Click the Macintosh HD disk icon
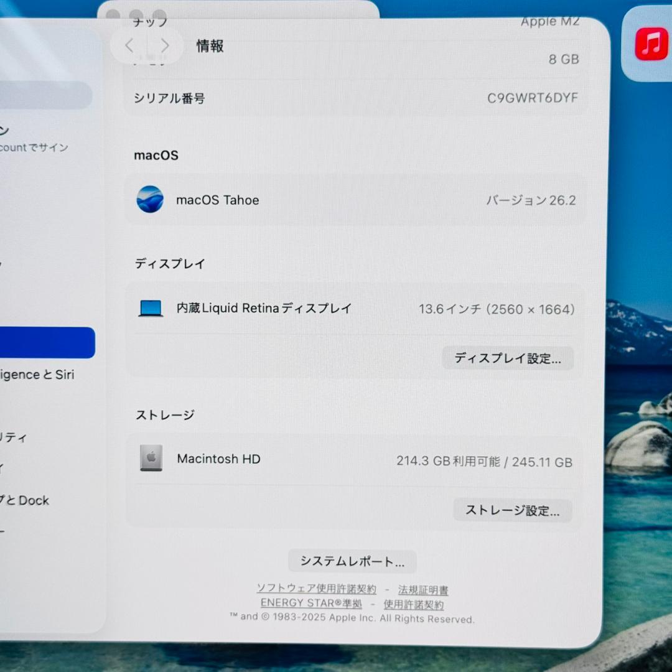 151,459
